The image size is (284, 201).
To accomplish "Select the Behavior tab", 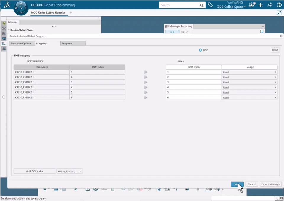I will click(x=12, y=22).
